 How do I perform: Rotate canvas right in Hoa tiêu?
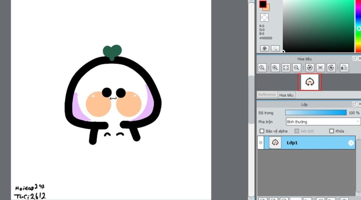331,67
